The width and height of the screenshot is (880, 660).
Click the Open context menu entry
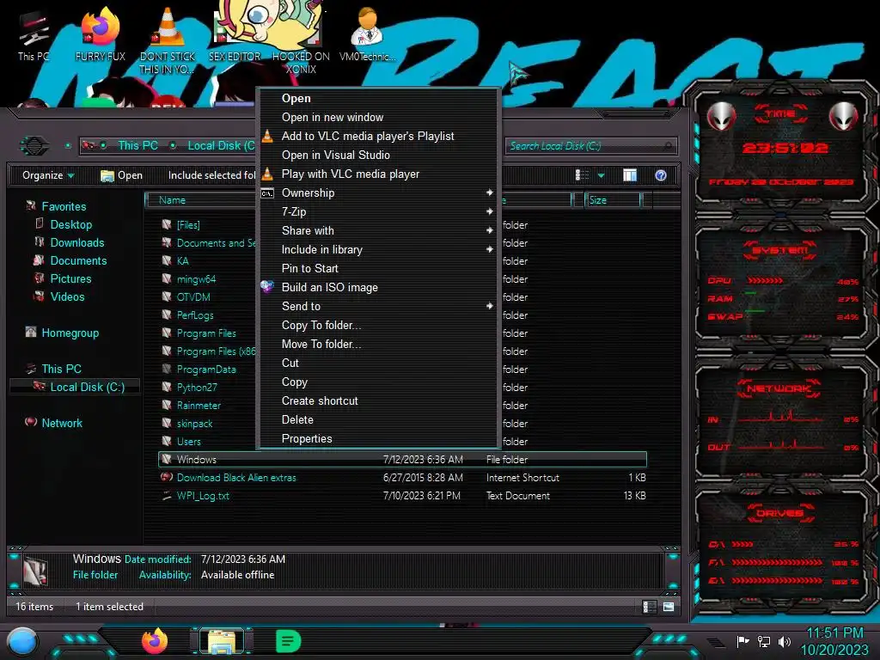point(381,98)
